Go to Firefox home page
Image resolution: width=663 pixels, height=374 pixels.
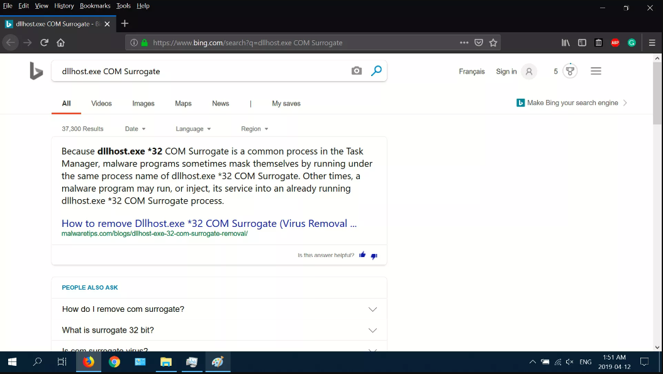(x=60, y=43)
